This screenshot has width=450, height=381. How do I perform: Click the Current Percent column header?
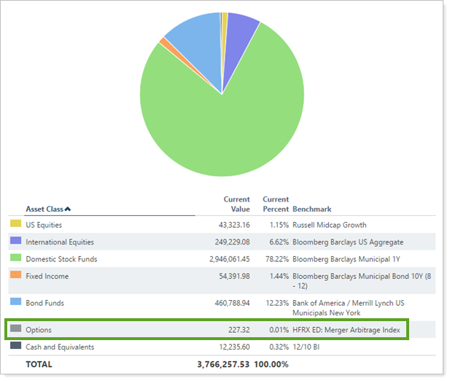point(276,204)
